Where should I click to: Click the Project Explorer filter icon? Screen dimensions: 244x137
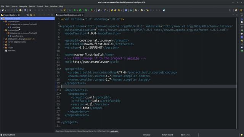(34, 15)
